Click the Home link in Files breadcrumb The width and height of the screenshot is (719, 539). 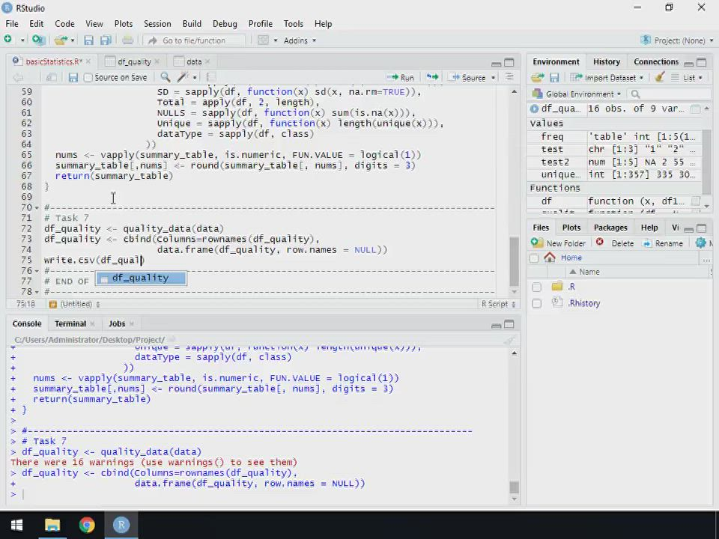point(571,258)
